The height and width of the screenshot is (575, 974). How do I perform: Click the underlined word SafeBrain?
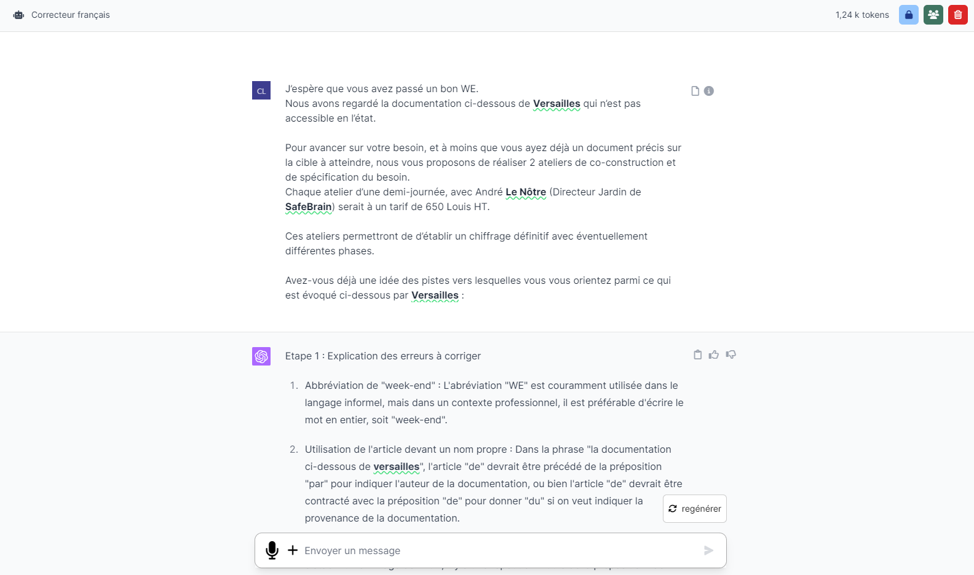pos(308,207)
